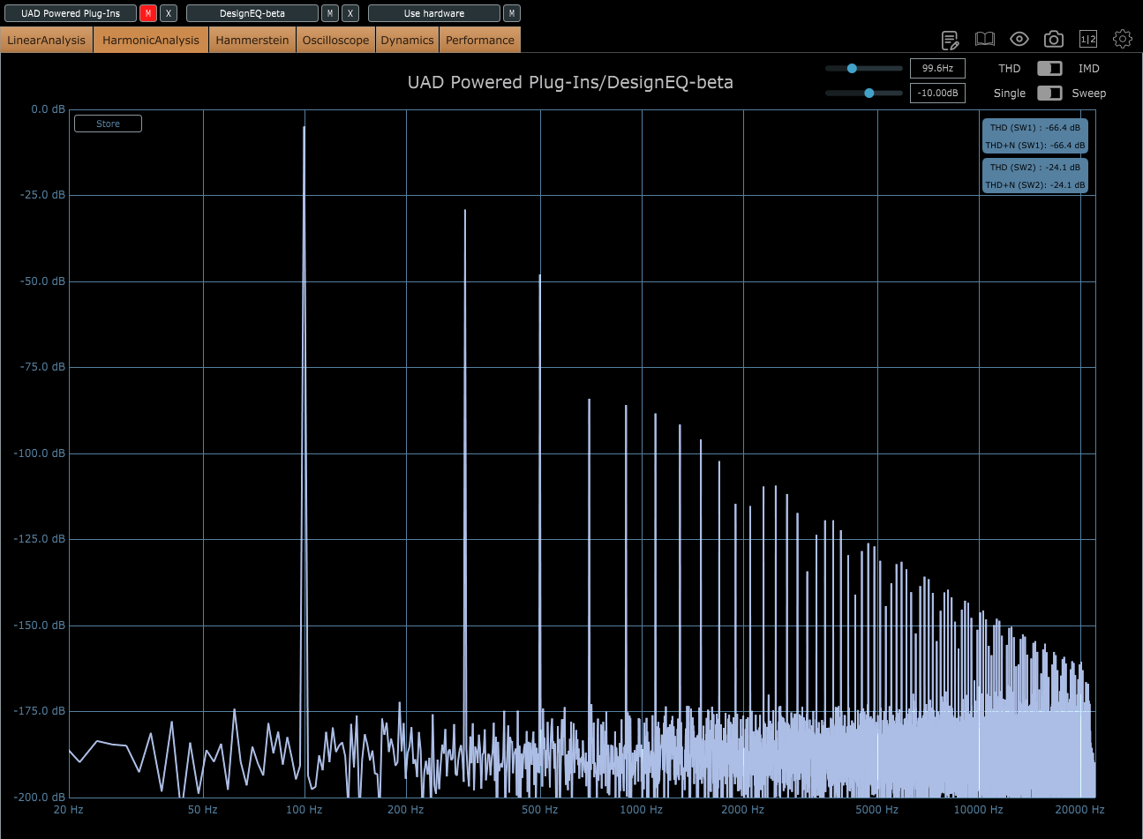Click red M button beside UAD Powered Plug-Ins
The height and width of the screenshot is (839, 1143).
pos(148,13)
